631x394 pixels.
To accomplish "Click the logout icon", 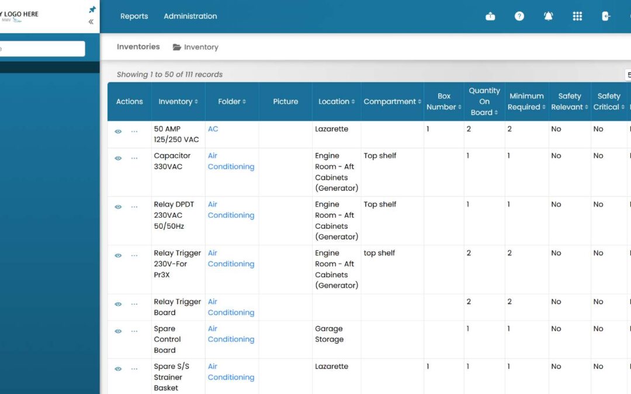I will pos(606,16).
